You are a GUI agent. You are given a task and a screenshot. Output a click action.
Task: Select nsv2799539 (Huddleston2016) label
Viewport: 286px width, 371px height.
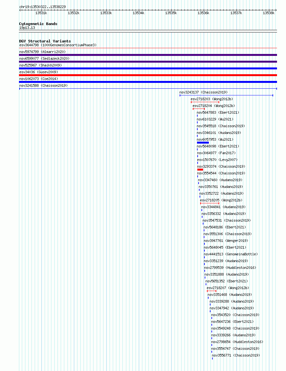pos(230,268)
